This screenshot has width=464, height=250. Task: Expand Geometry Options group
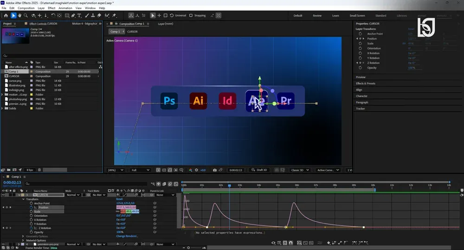(x=23, y=237)
